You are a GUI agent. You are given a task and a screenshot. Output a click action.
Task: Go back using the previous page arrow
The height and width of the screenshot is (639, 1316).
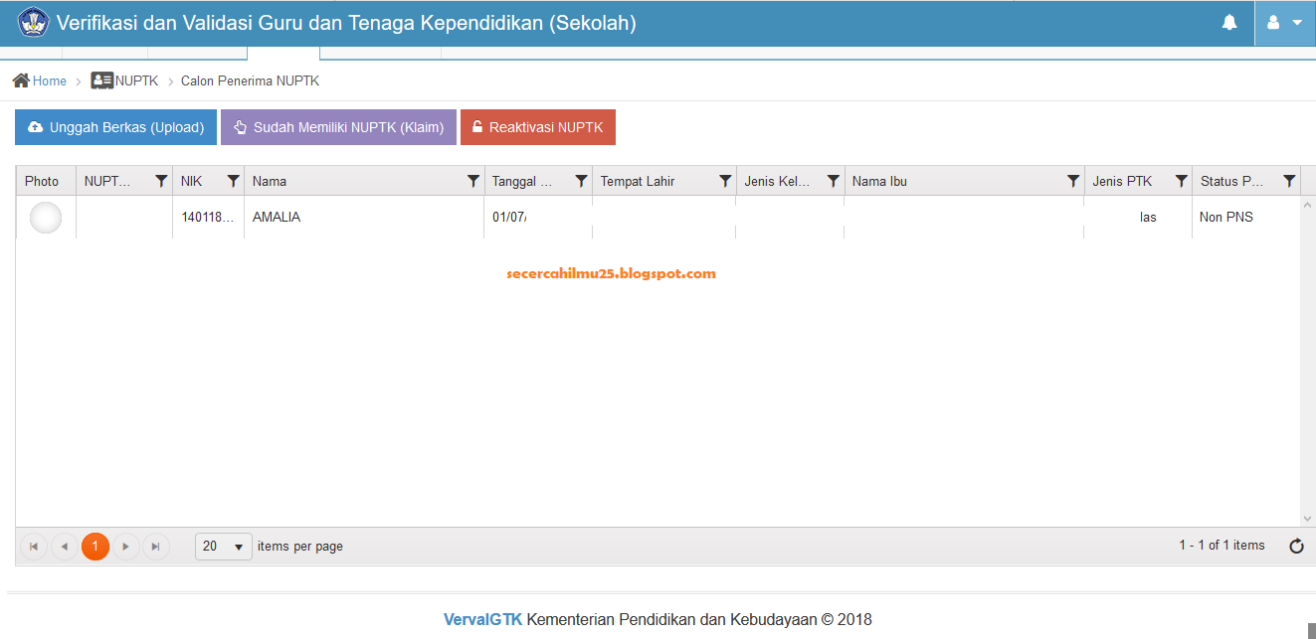(x=65, y=546)
